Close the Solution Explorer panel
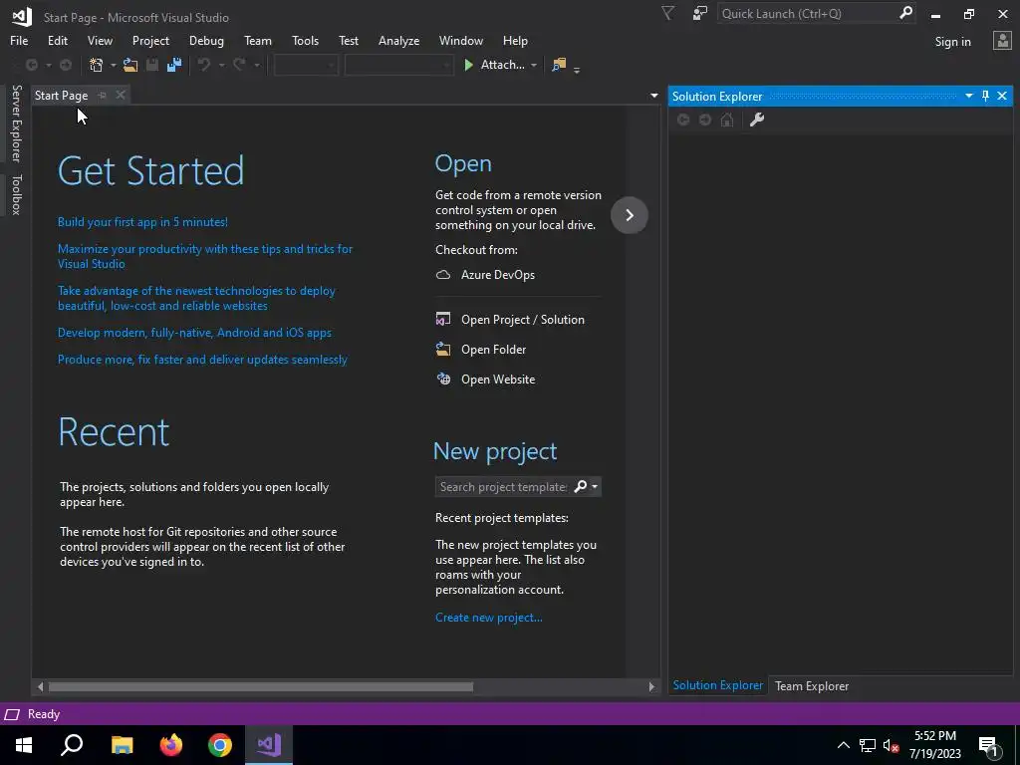 [1002, 97]
